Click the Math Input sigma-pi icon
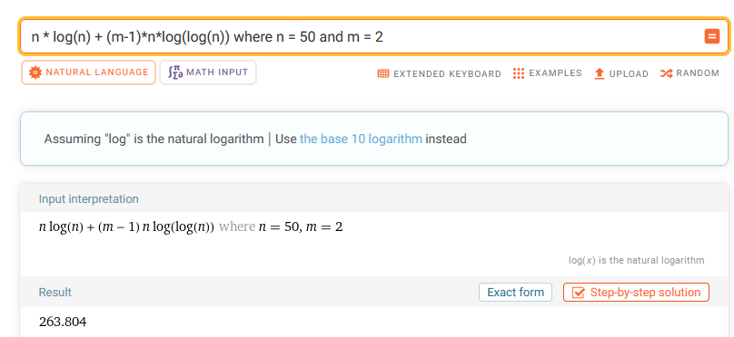 click(x=175, y=72)
